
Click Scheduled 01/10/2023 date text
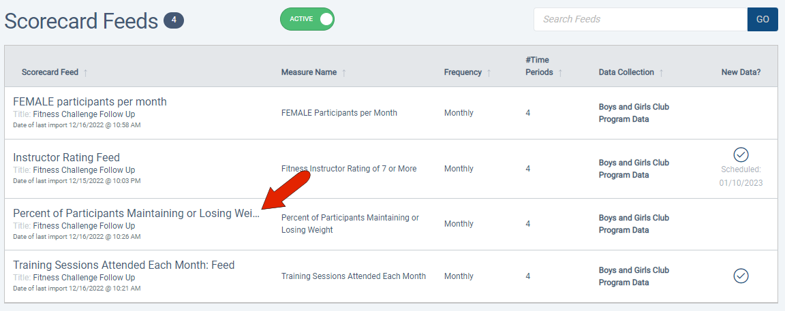coord(741,182)
